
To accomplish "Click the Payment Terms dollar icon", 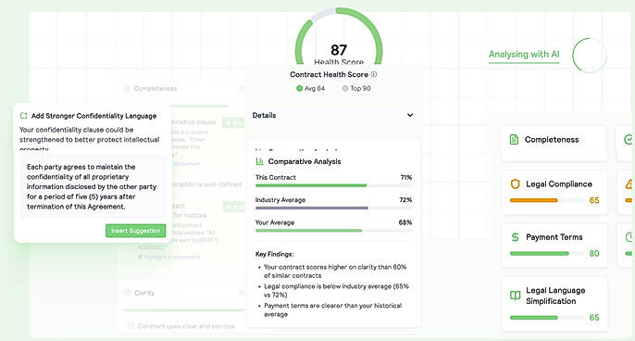I will click(515, 237).
